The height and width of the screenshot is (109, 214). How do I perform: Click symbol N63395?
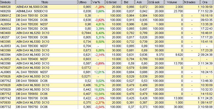(5, 42)
